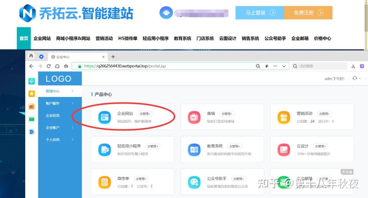The height and width of the screenshot is (198, 368).
Task: Open the three-dots address bar menu
Action: click(x=275, y=66)
